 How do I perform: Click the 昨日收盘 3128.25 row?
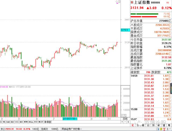pos(151,43)
